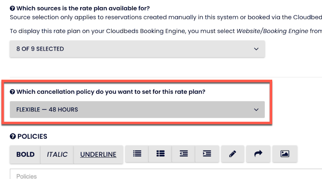Viewport: 322px width, 179px height.
Task: Insert a picture using the image icon
Action: (285, 154)
